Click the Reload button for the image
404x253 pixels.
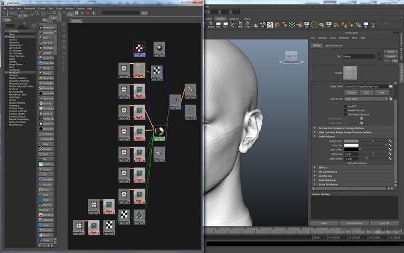pyautogui.click(x=351, y=92)
